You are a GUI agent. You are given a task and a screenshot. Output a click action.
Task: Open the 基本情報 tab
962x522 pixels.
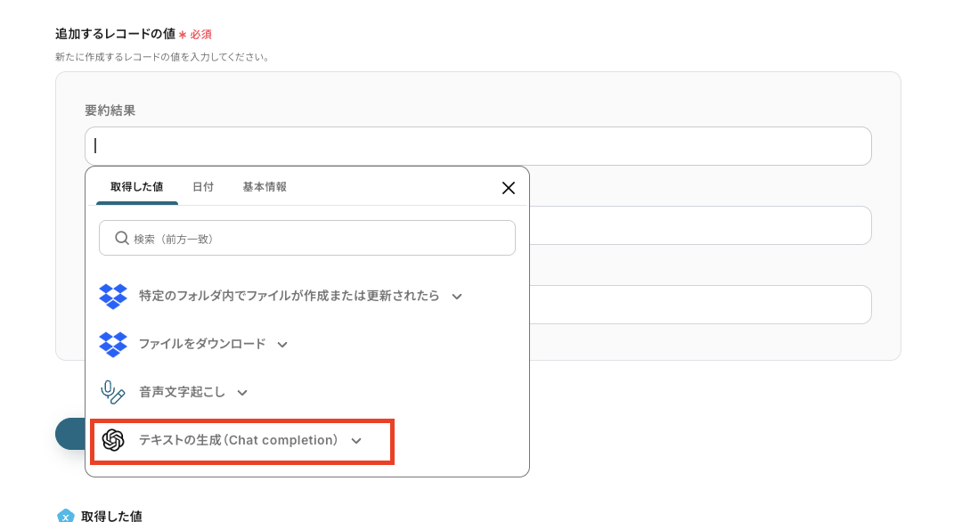265,187
